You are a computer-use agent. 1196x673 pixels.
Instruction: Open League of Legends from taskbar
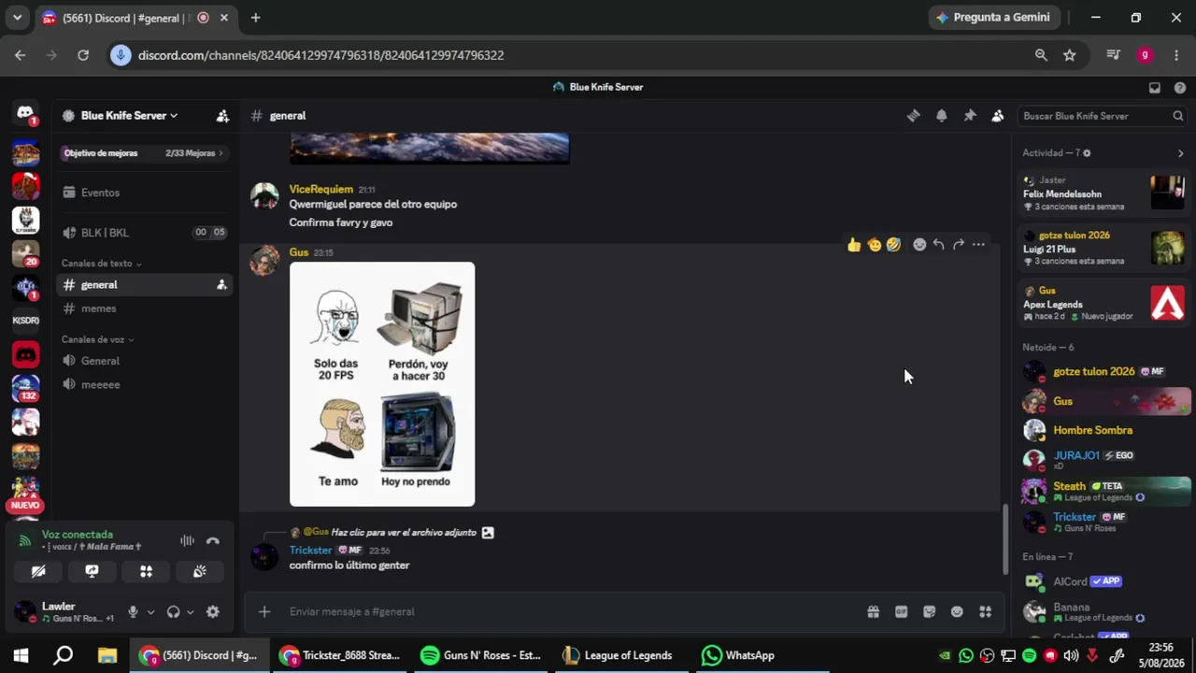point(619,655)
